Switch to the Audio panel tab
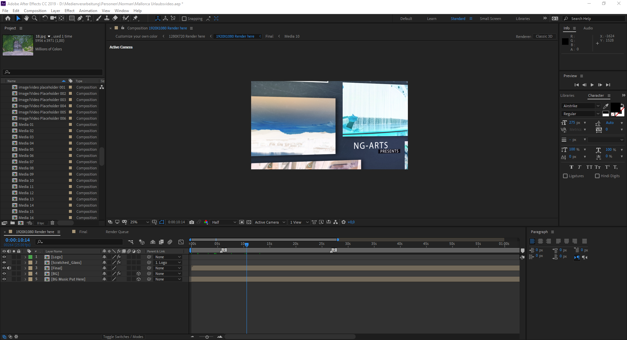627x340 pixels. [x=588, y=28]
